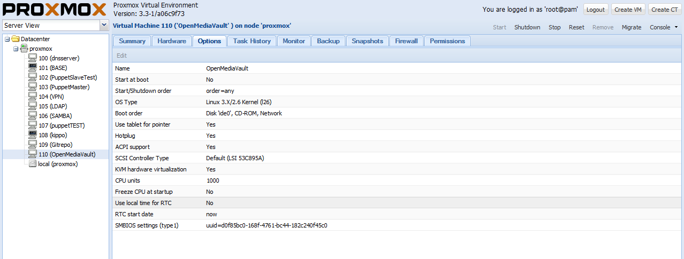Viewport: 684px width, 259px height.
Task: Select the Start at boot row
Action: pos(398,80)
